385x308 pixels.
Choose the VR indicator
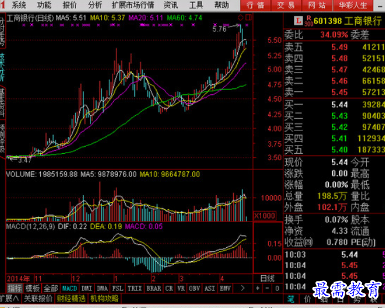pyautogui.click(x=181, y=288)
